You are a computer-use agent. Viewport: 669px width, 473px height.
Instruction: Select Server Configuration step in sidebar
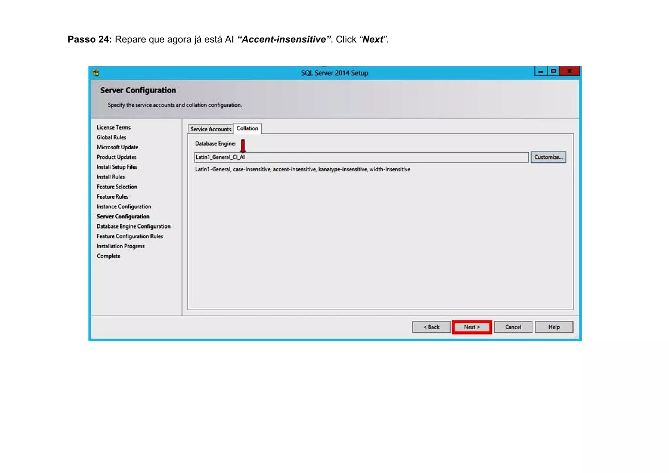click(123, 216)
